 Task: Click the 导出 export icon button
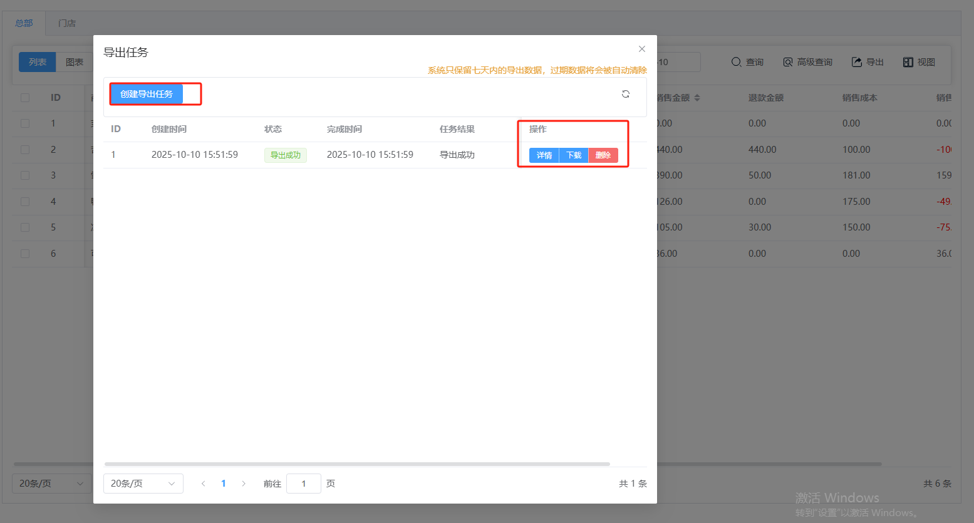[x=868, y=62]
